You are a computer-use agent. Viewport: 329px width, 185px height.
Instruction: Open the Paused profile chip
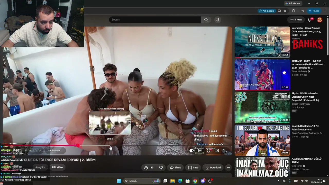click(x=314, y=11)
